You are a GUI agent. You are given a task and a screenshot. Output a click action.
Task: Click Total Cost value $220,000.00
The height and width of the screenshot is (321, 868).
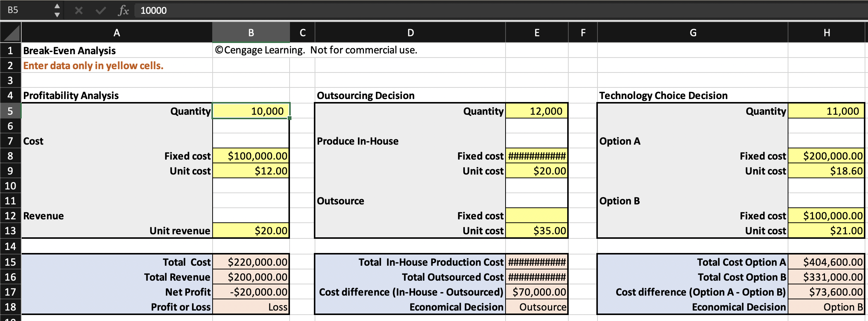251,262
